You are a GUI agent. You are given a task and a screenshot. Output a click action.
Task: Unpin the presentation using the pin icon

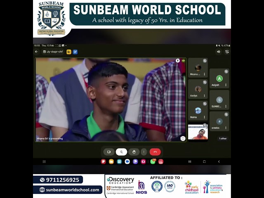click(x=178, y=61)
